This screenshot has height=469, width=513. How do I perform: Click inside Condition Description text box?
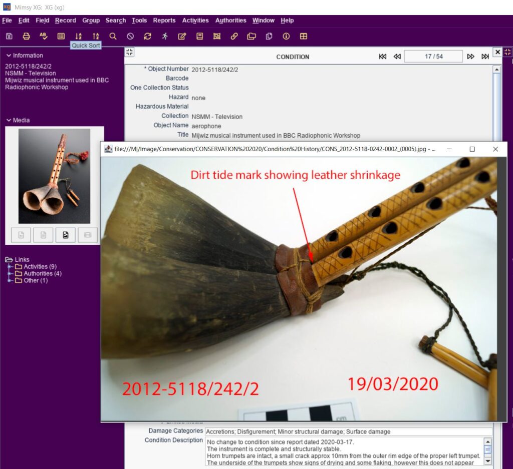(345, 451)
